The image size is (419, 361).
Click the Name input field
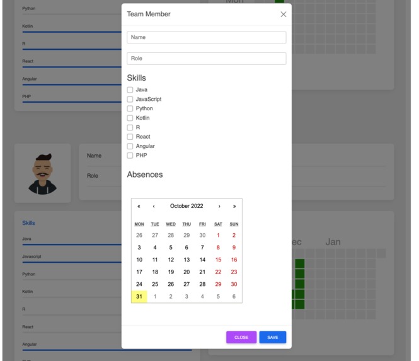tap(206, 37)
